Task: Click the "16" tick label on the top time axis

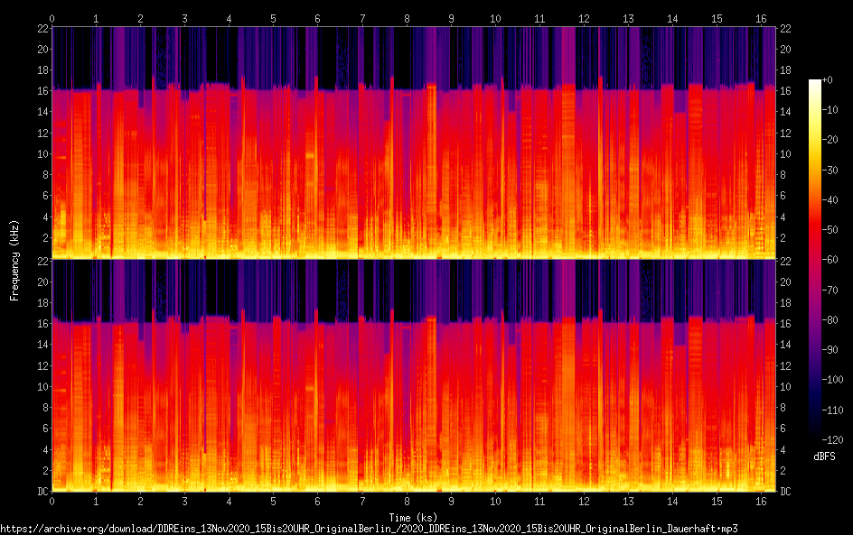Action: coord(761,19)
